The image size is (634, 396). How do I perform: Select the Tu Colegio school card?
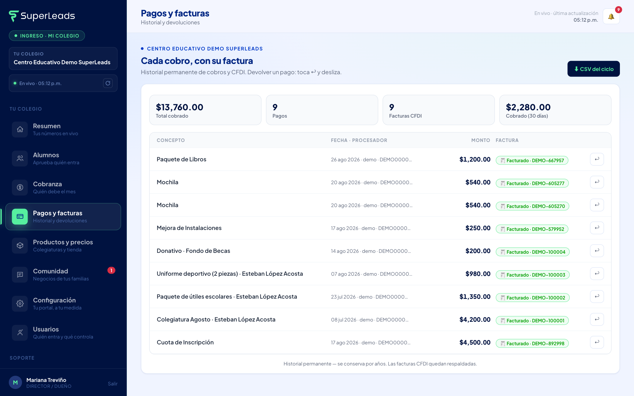pyautogui.click(x=63, y=58)
